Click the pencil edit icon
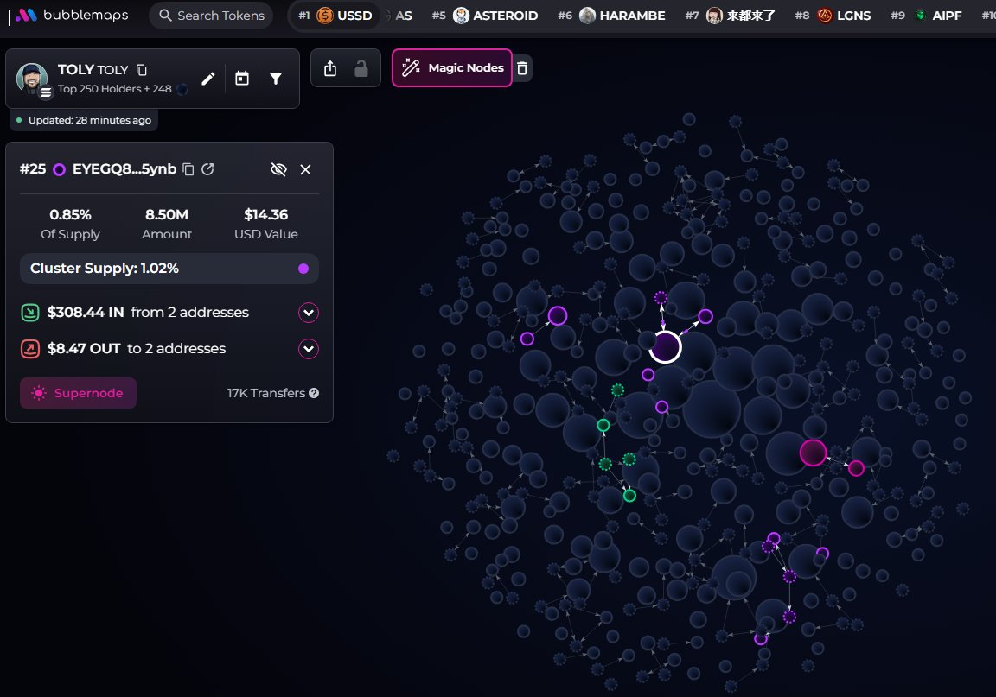Viewport: 996px width, 697px height. pos(207,79)
